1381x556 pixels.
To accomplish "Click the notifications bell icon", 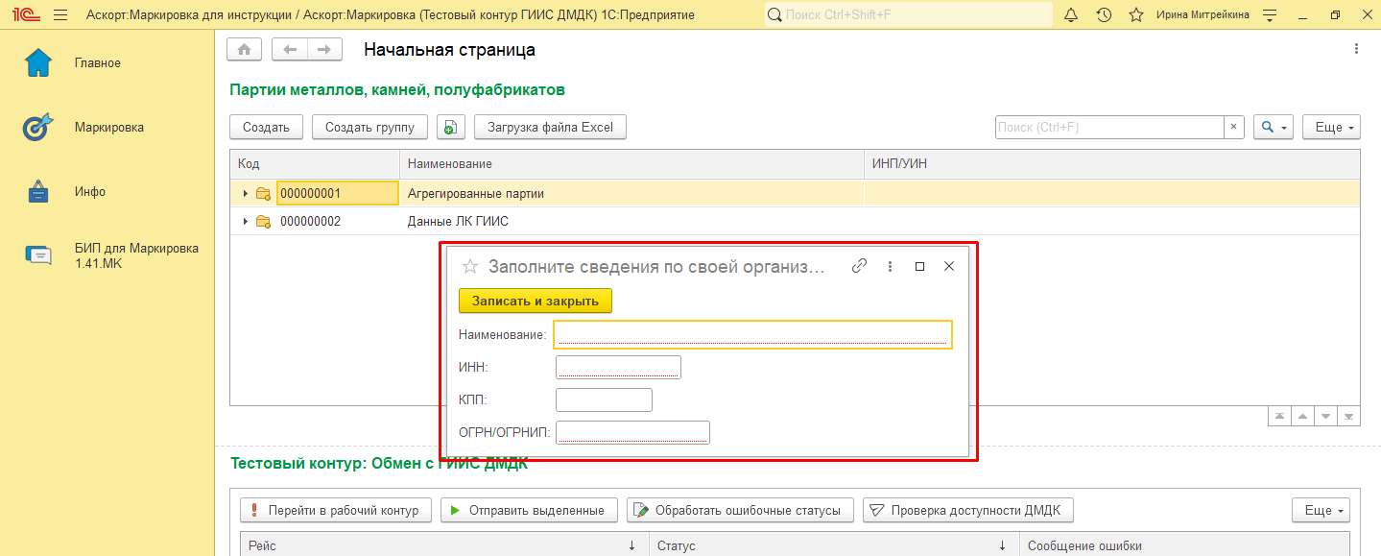I will click(1072, 15).
